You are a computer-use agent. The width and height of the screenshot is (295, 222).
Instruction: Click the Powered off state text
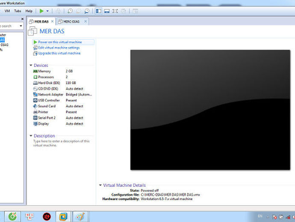tap(150, 191)
